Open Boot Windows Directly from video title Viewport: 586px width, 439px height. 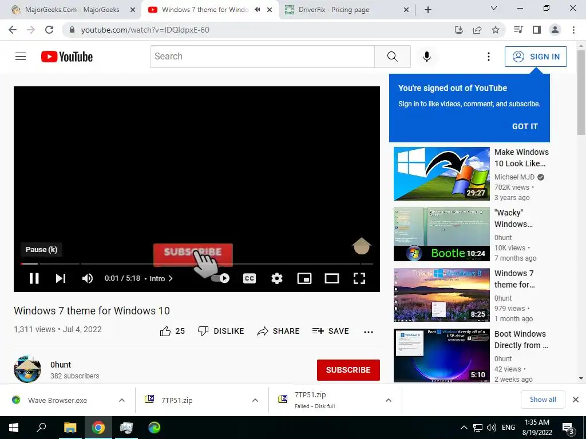click(x=521, y=340)
